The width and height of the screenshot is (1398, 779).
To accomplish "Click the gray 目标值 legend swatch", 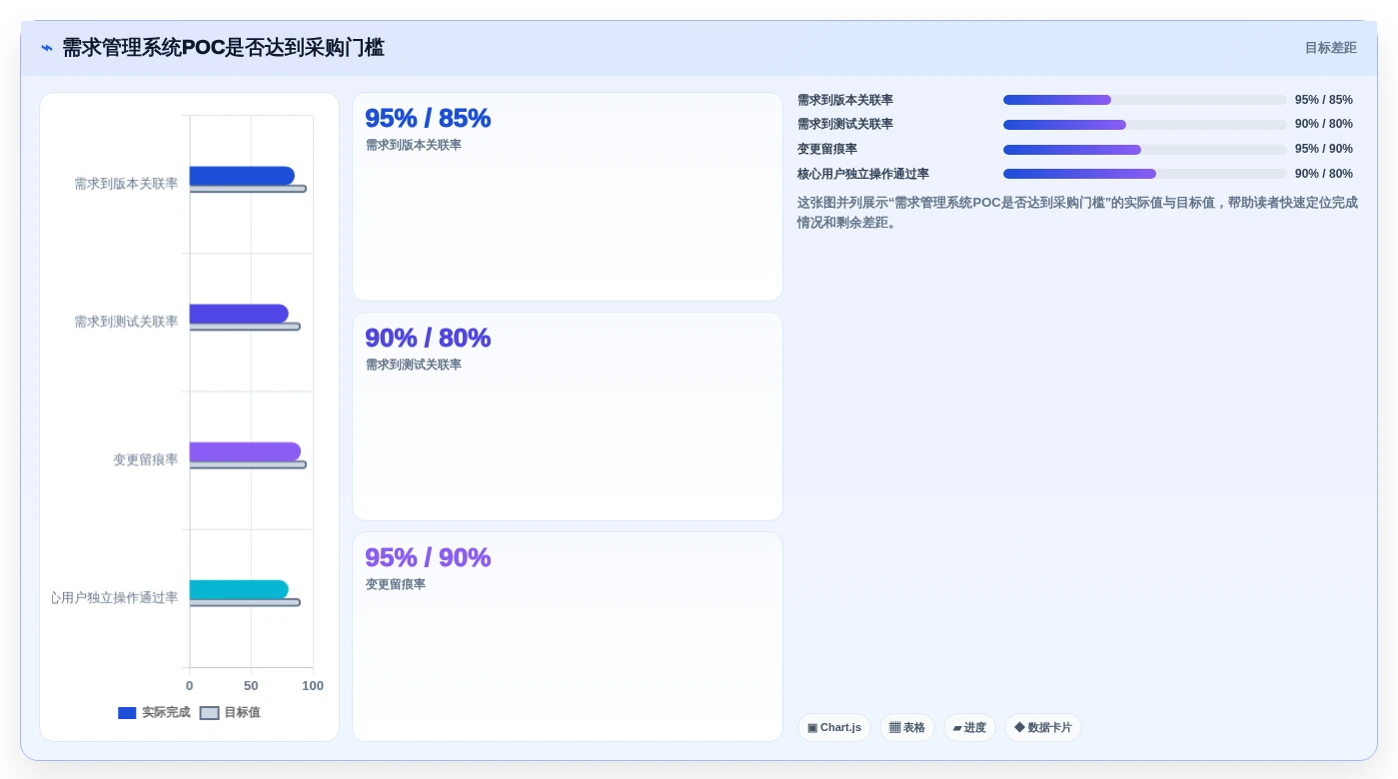I will [x=209, y=713].
